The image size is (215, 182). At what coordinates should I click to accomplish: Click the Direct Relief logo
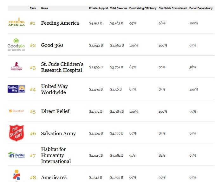[x=16, y=111]
